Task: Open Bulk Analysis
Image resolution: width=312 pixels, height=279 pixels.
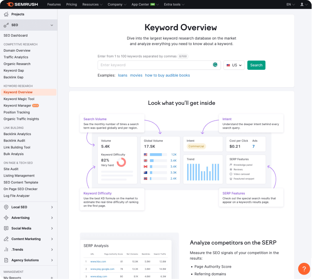Action: (x=14, y=154)
